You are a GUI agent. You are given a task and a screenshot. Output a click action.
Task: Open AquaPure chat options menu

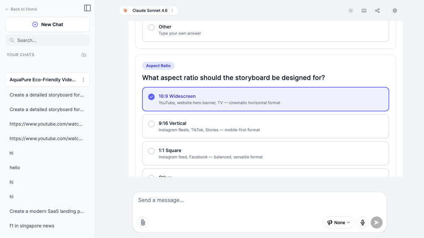84,80
